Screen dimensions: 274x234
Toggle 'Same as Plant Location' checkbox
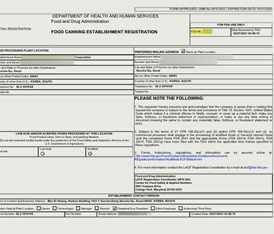pyautogui.click(x=183, y=51)
